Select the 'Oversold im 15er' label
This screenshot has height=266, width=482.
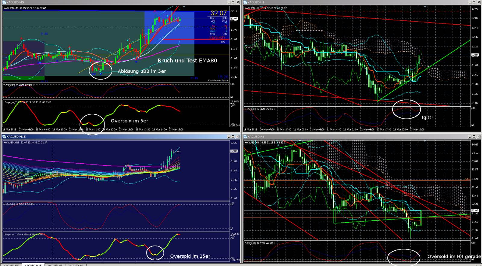(190, 256)
